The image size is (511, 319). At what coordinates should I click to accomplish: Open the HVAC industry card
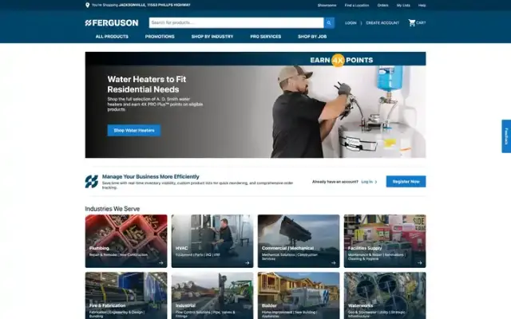tap(212, 241)
